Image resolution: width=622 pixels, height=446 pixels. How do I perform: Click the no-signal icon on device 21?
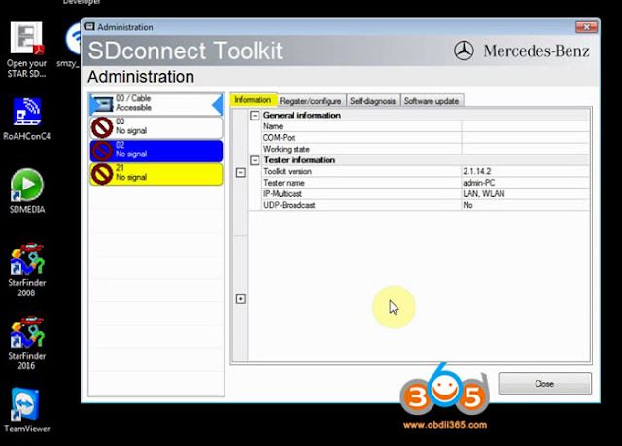click(102, 174)
